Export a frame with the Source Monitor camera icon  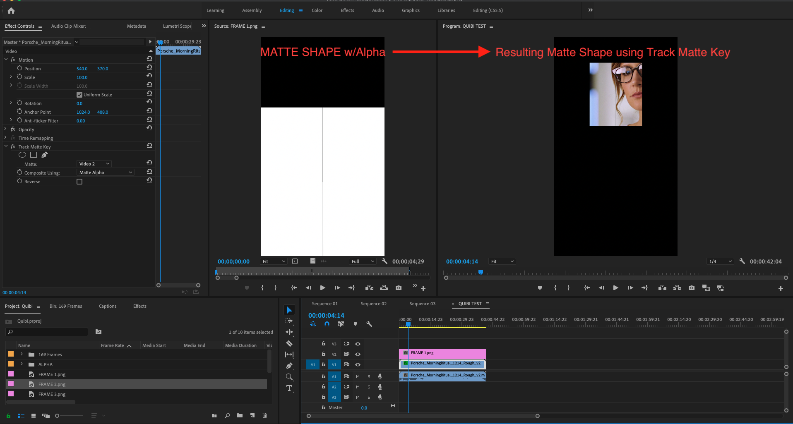tap(398, 287)
